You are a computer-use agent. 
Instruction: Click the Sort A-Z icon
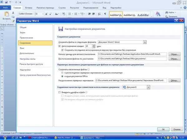99,14
